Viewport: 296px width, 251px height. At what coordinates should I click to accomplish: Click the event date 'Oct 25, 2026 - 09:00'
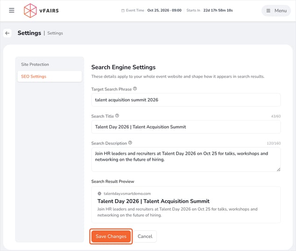(164, 10)
